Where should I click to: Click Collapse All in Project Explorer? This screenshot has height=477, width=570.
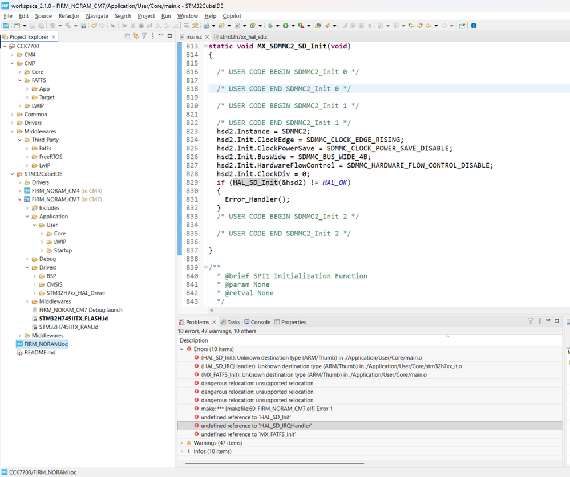click(127, 36)
